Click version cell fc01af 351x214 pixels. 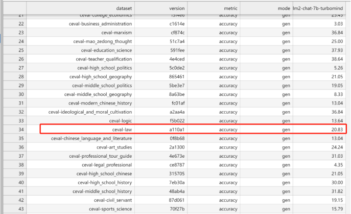click(x=161, y=103)
